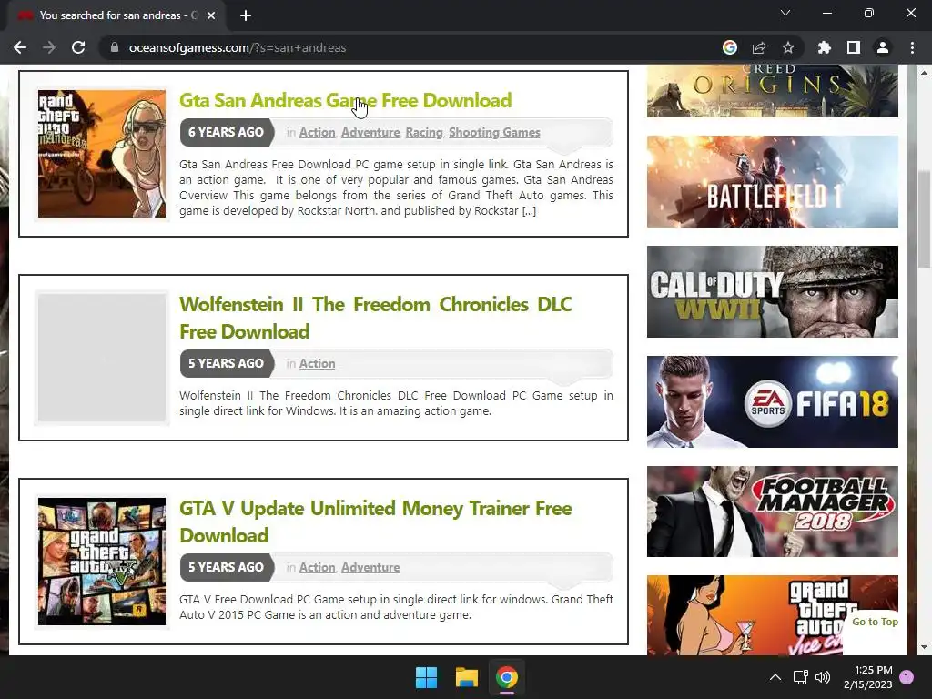Click the page vertical scrollbar thumb
Viewport: 932px width, 699px height.
[x=925, y=221]
